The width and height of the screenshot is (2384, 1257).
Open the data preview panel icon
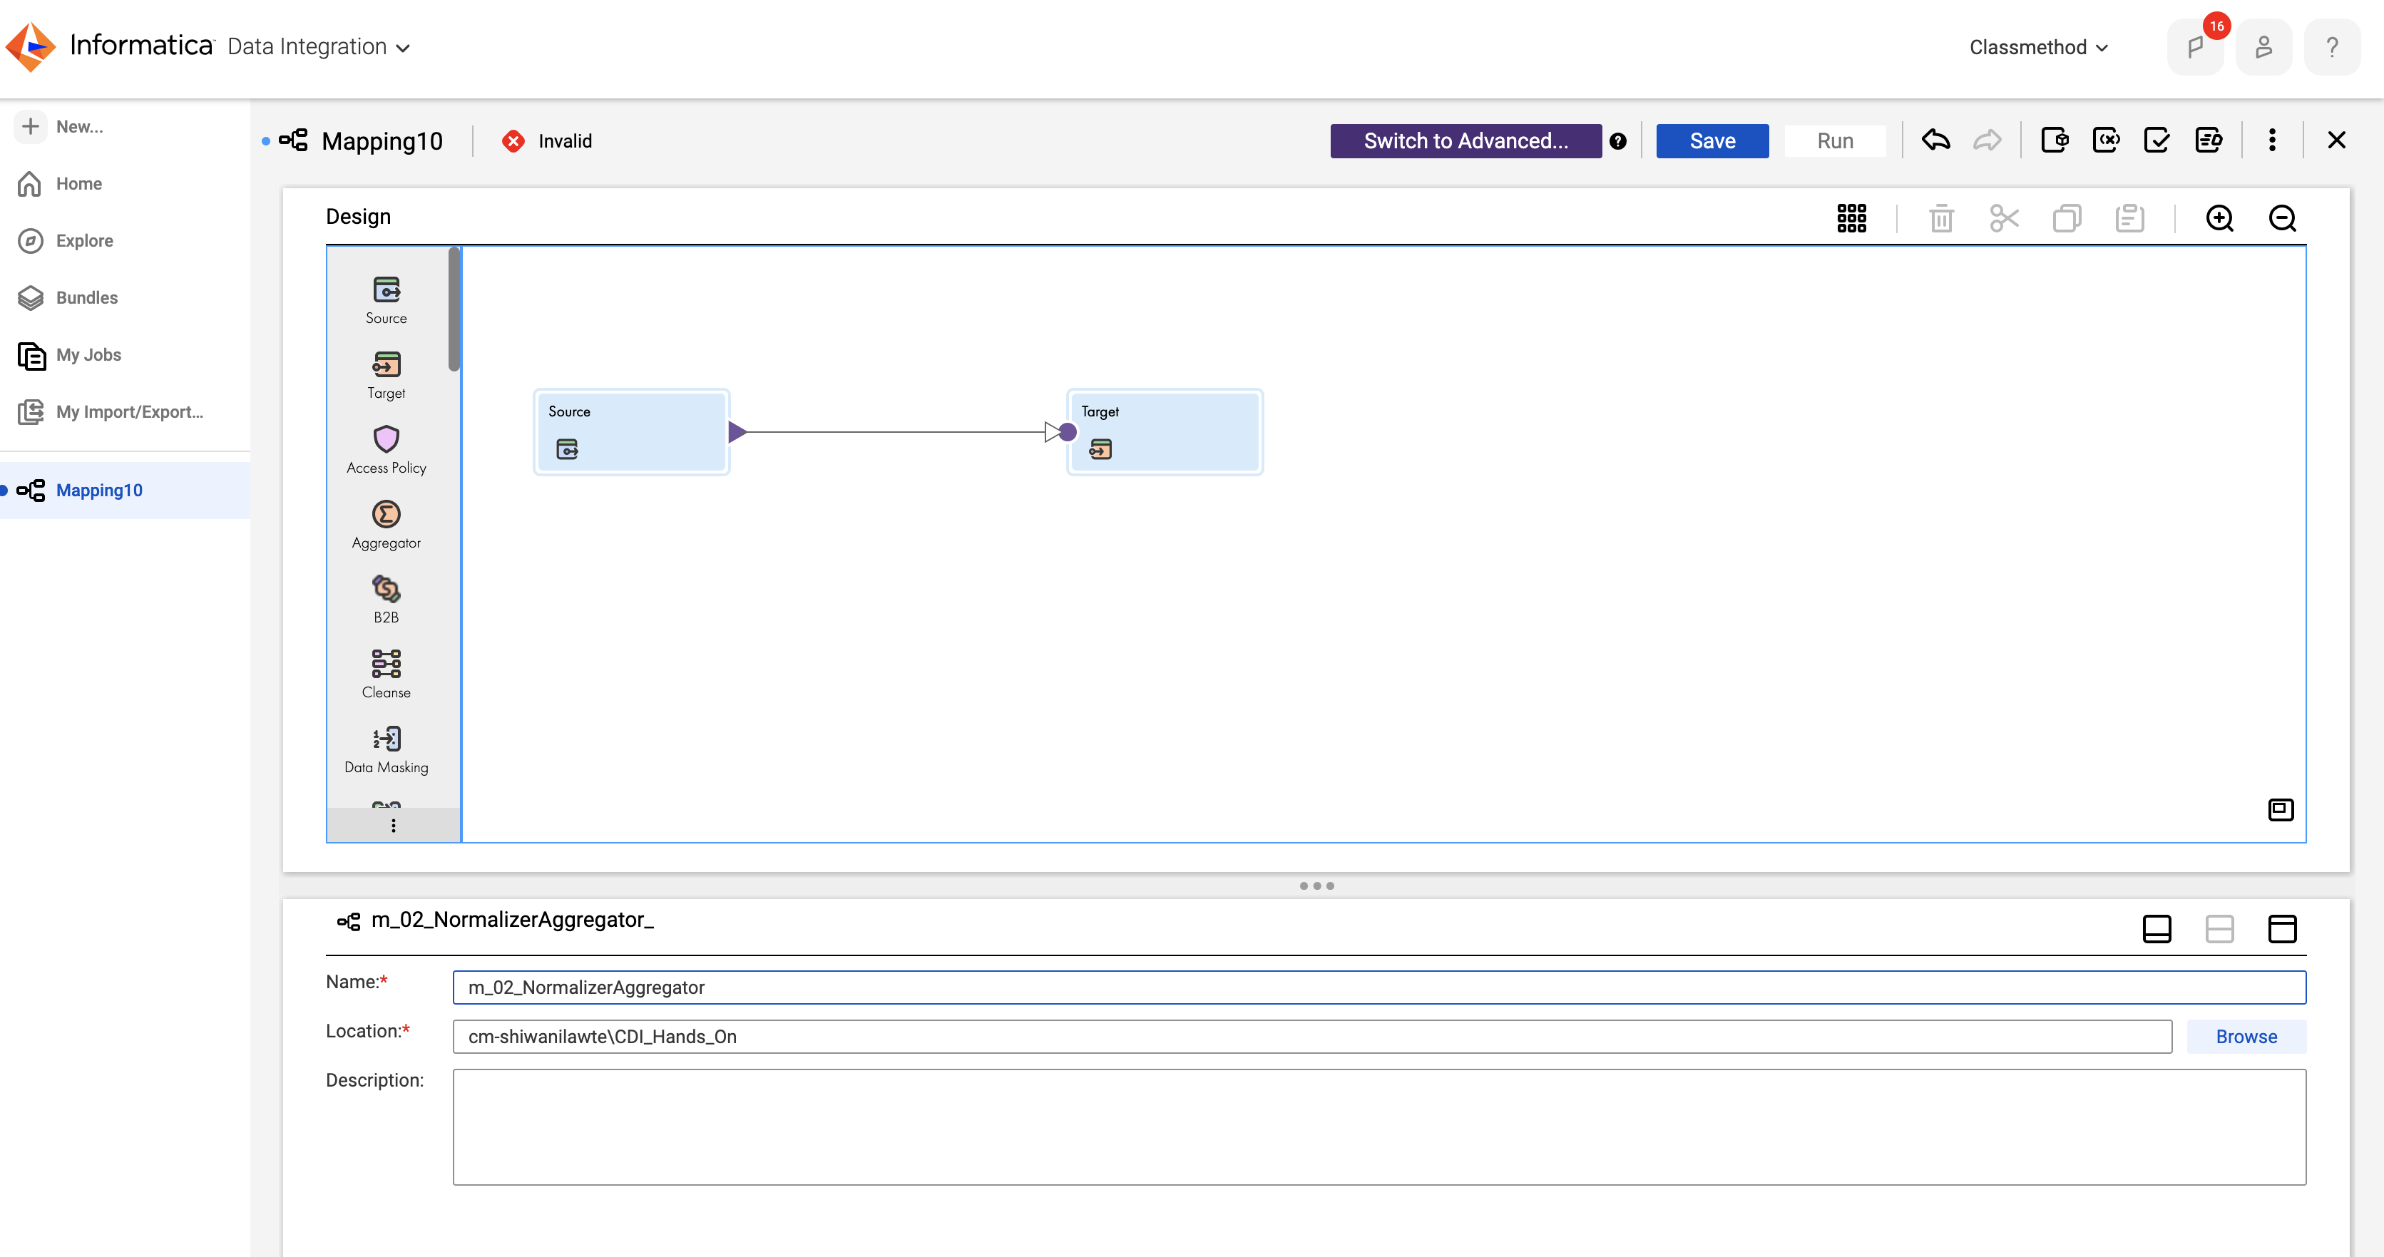[x=2208, y=140]
